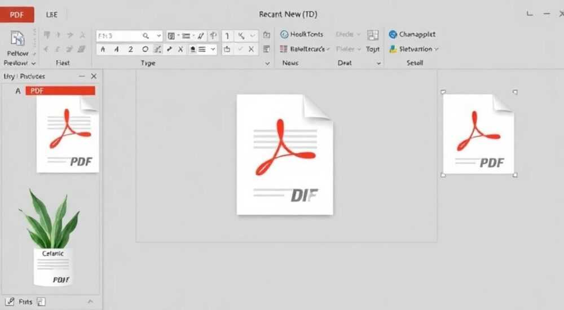Viewport: 564px width, 310px height.
Task: Click the table grid icon in Type group
Action: point(171,36)
